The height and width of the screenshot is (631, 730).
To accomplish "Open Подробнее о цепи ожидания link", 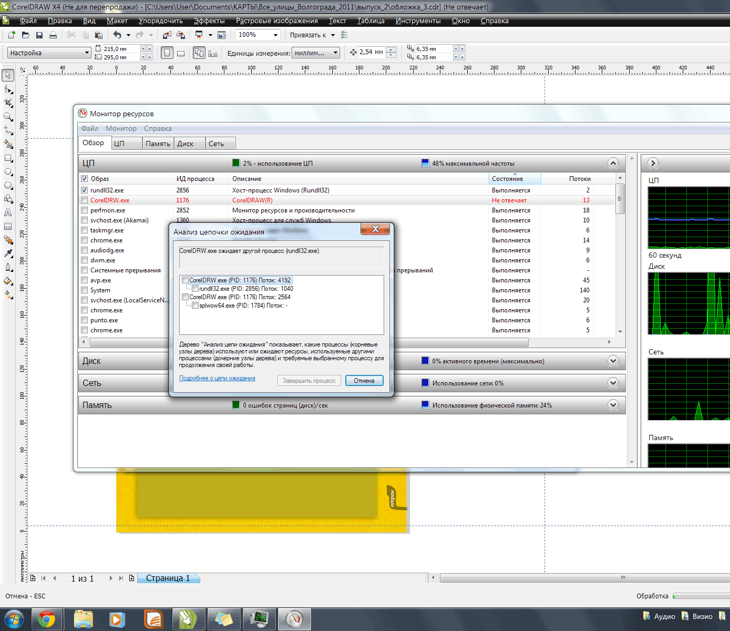I will [217, 378].
